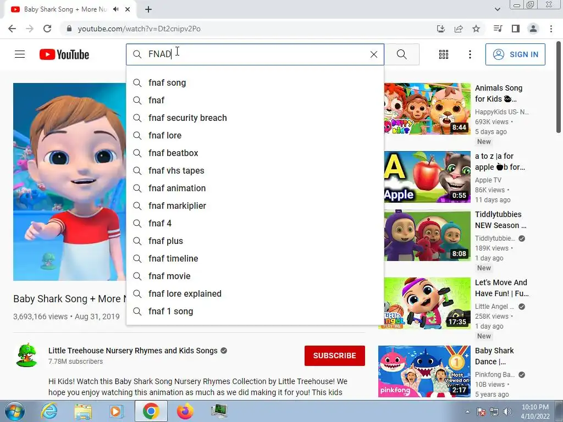Click the 'Baby Shark Dance' title
The image size is (563, 422).
point(494,356)
